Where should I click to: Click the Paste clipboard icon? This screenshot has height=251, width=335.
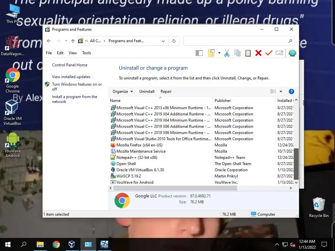(x=248, y=53)
